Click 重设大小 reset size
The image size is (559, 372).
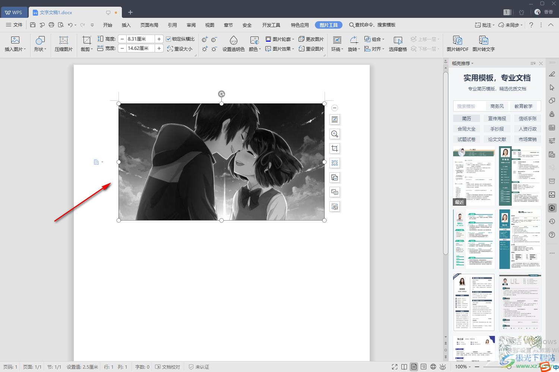(x=180, y=49)
